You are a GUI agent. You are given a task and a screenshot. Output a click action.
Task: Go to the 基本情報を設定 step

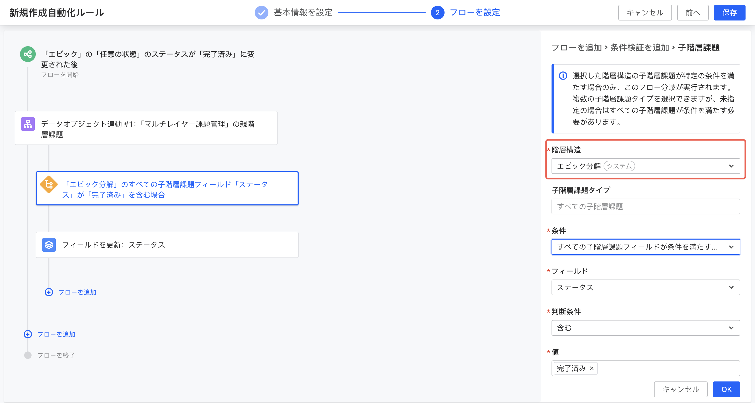tap(303, 13)
